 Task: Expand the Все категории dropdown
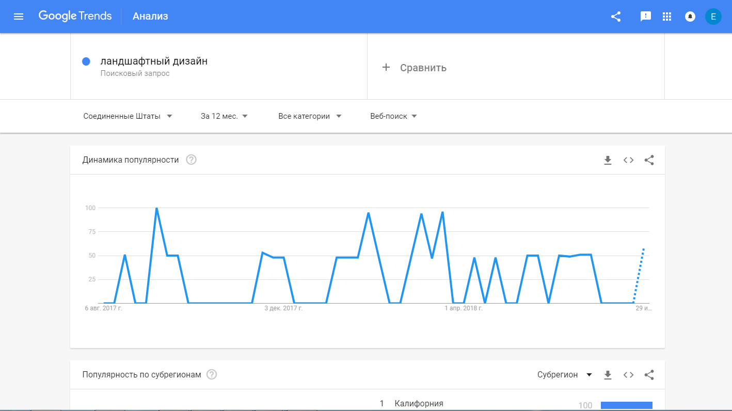click(310, 116)
